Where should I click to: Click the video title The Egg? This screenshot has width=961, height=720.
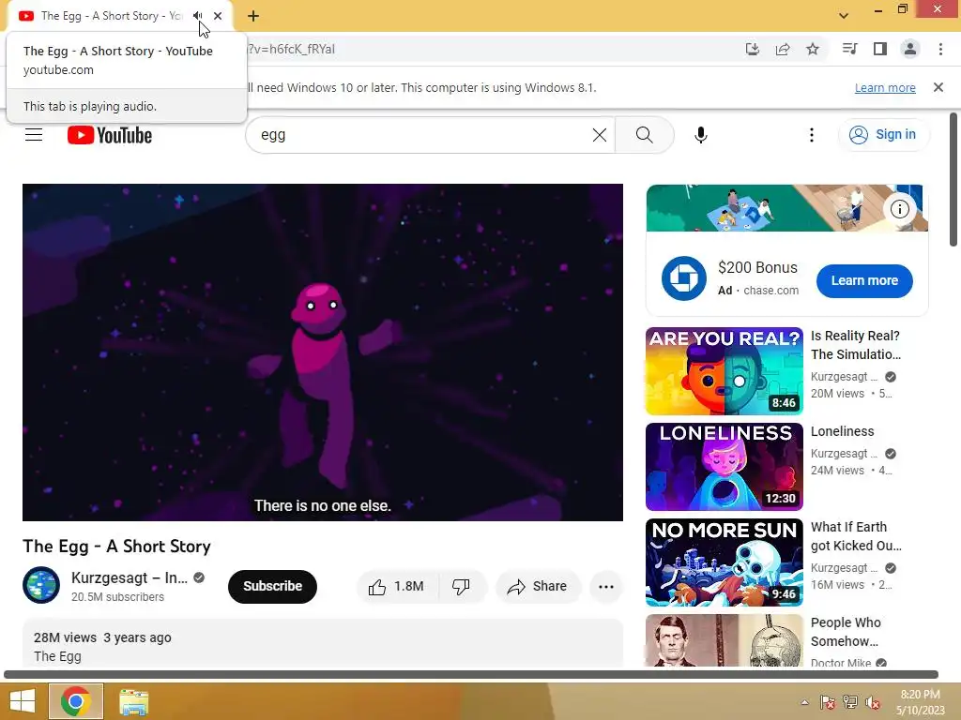pyautogui.click(x=116, y=547)
